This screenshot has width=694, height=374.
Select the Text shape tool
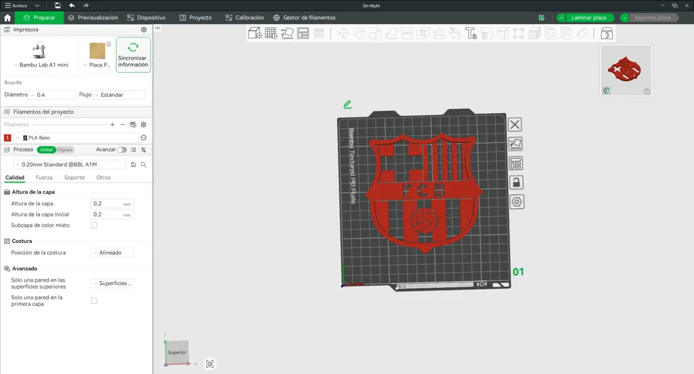[471, 33]
